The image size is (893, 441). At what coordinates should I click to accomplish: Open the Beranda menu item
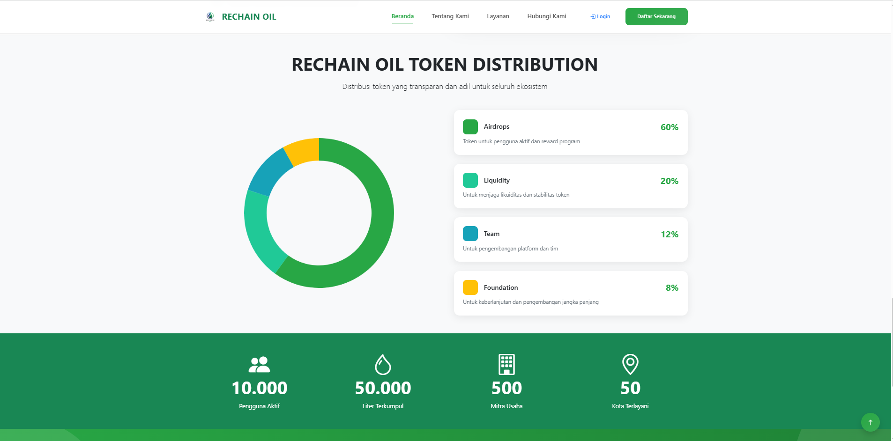pos(402,16)
